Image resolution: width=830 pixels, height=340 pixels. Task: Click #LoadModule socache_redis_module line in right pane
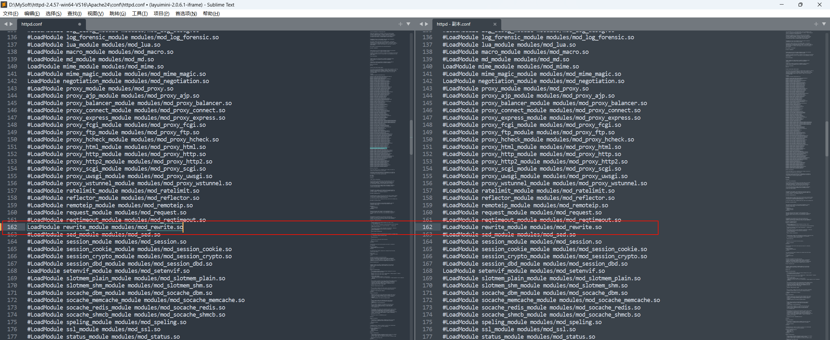click(x=541, y=308)
